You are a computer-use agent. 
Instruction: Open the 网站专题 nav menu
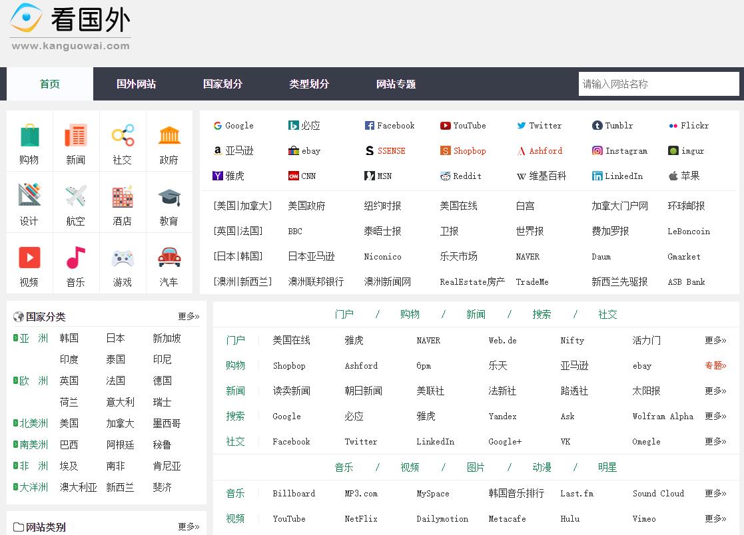tap(396, 84)
